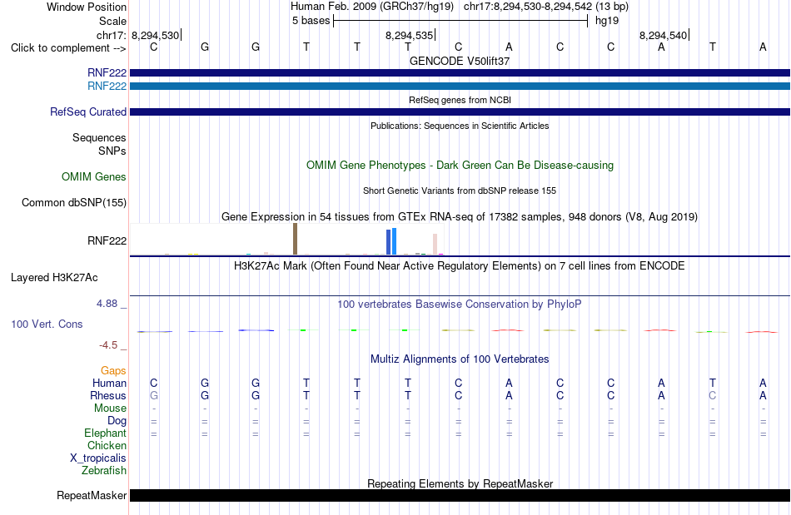Click the GTEx Gene Expression track title
Image resolution: width=791 pixels, height=515 pixels.
(460, 216)
